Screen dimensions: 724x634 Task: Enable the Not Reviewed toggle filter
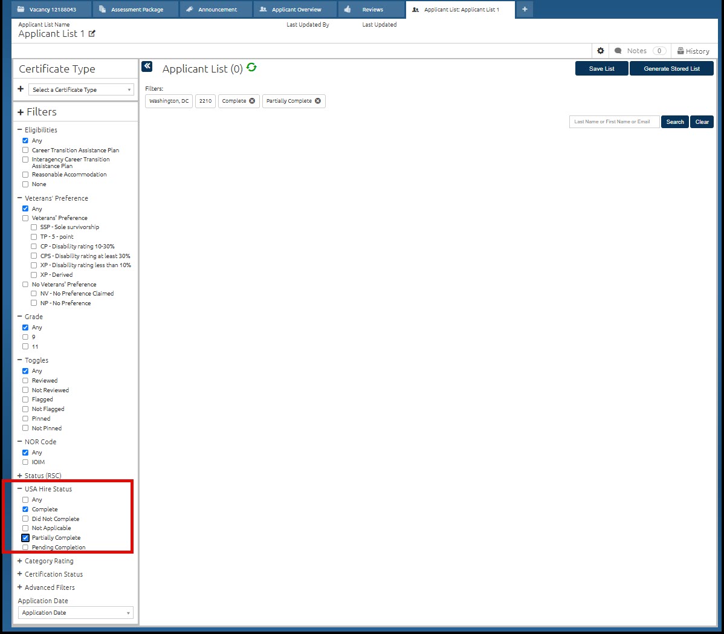(x=25, y=390)
